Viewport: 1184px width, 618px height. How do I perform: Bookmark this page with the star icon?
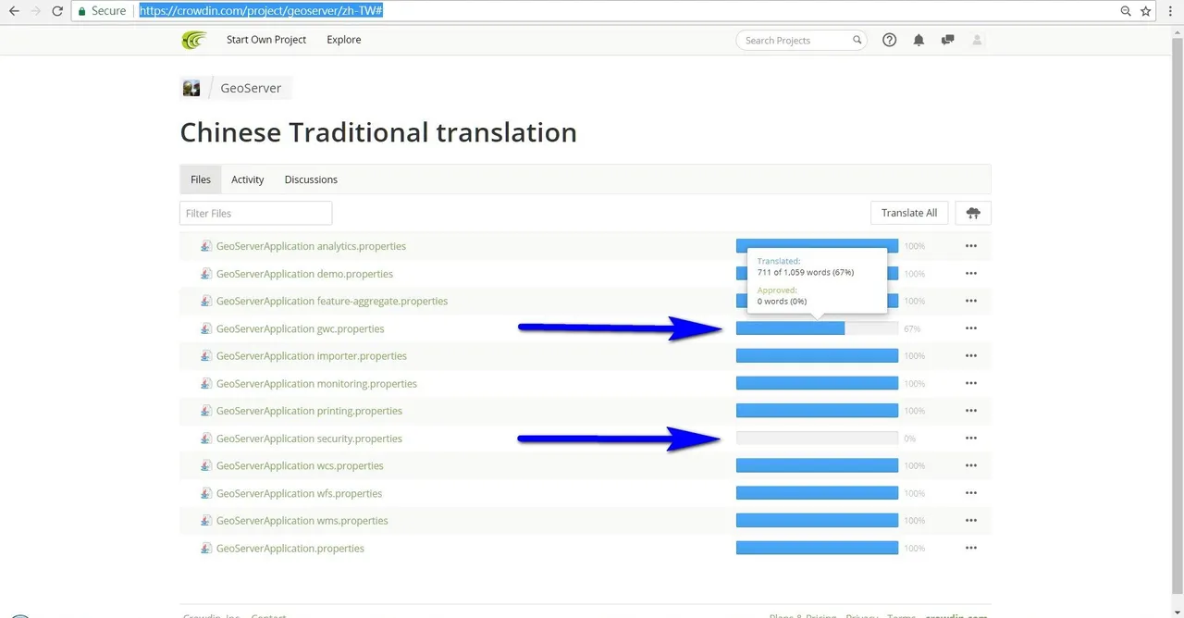pos(1146,11)
